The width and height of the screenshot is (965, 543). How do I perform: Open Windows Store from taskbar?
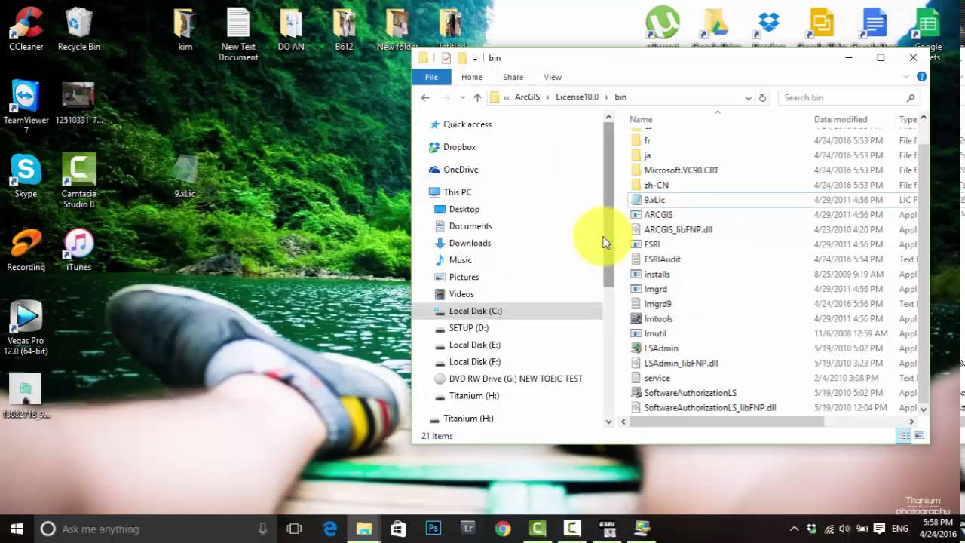point(399,529)
